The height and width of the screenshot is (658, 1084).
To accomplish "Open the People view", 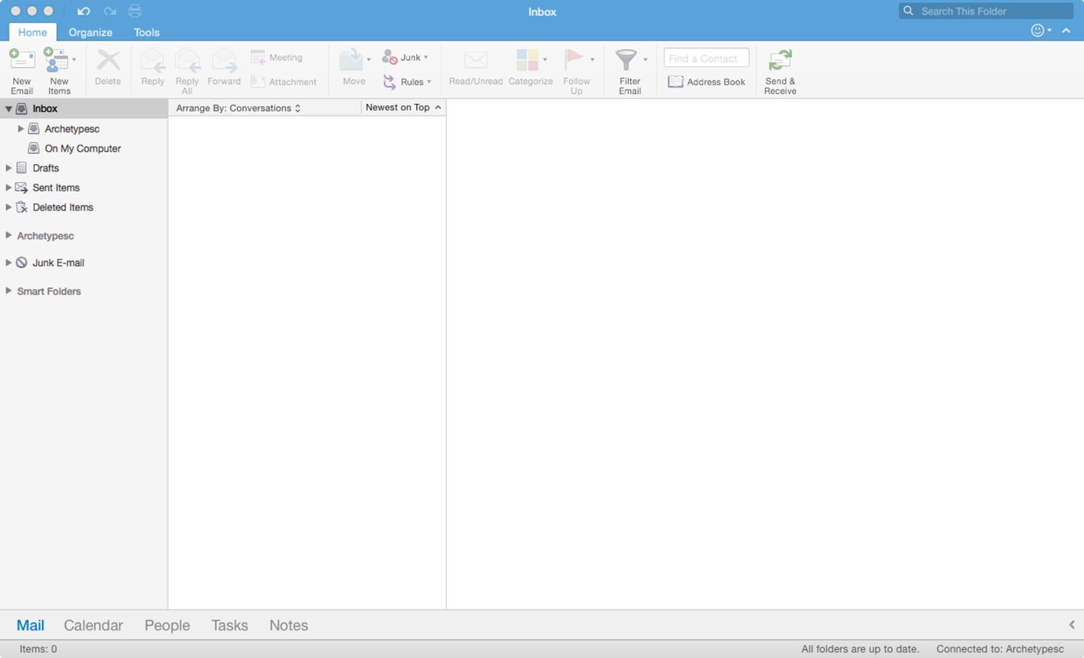I will point(167,625).
